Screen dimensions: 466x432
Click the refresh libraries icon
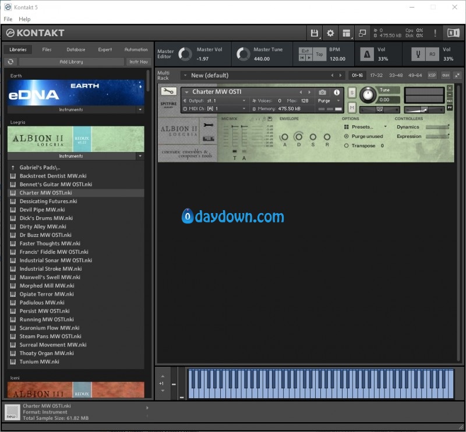point(10,62)
